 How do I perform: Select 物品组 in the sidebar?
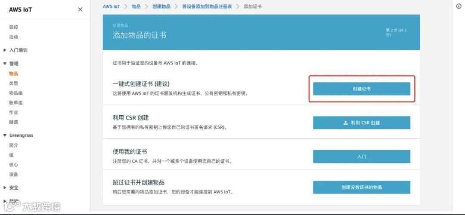[16, 93]
